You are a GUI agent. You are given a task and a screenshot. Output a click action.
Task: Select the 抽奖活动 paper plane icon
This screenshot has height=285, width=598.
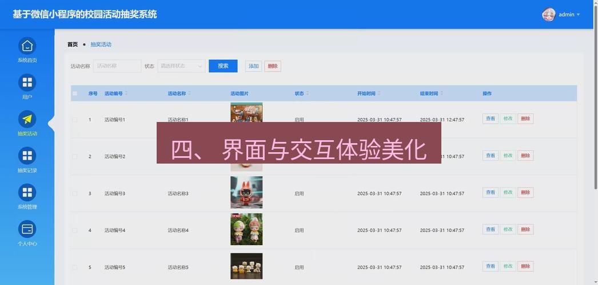click(27, 119)
